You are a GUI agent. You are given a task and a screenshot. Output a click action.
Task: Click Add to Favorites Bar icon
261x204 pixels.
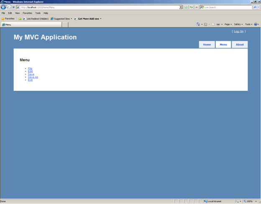coord(20,19)
